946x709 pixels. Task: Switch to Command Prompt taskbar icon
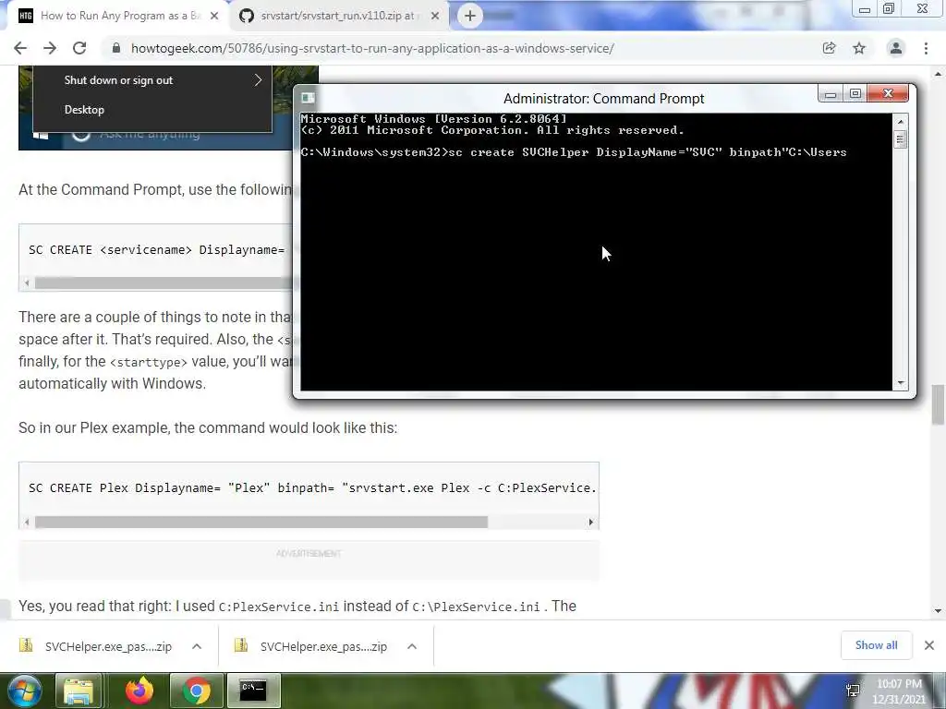coord(253,691)
